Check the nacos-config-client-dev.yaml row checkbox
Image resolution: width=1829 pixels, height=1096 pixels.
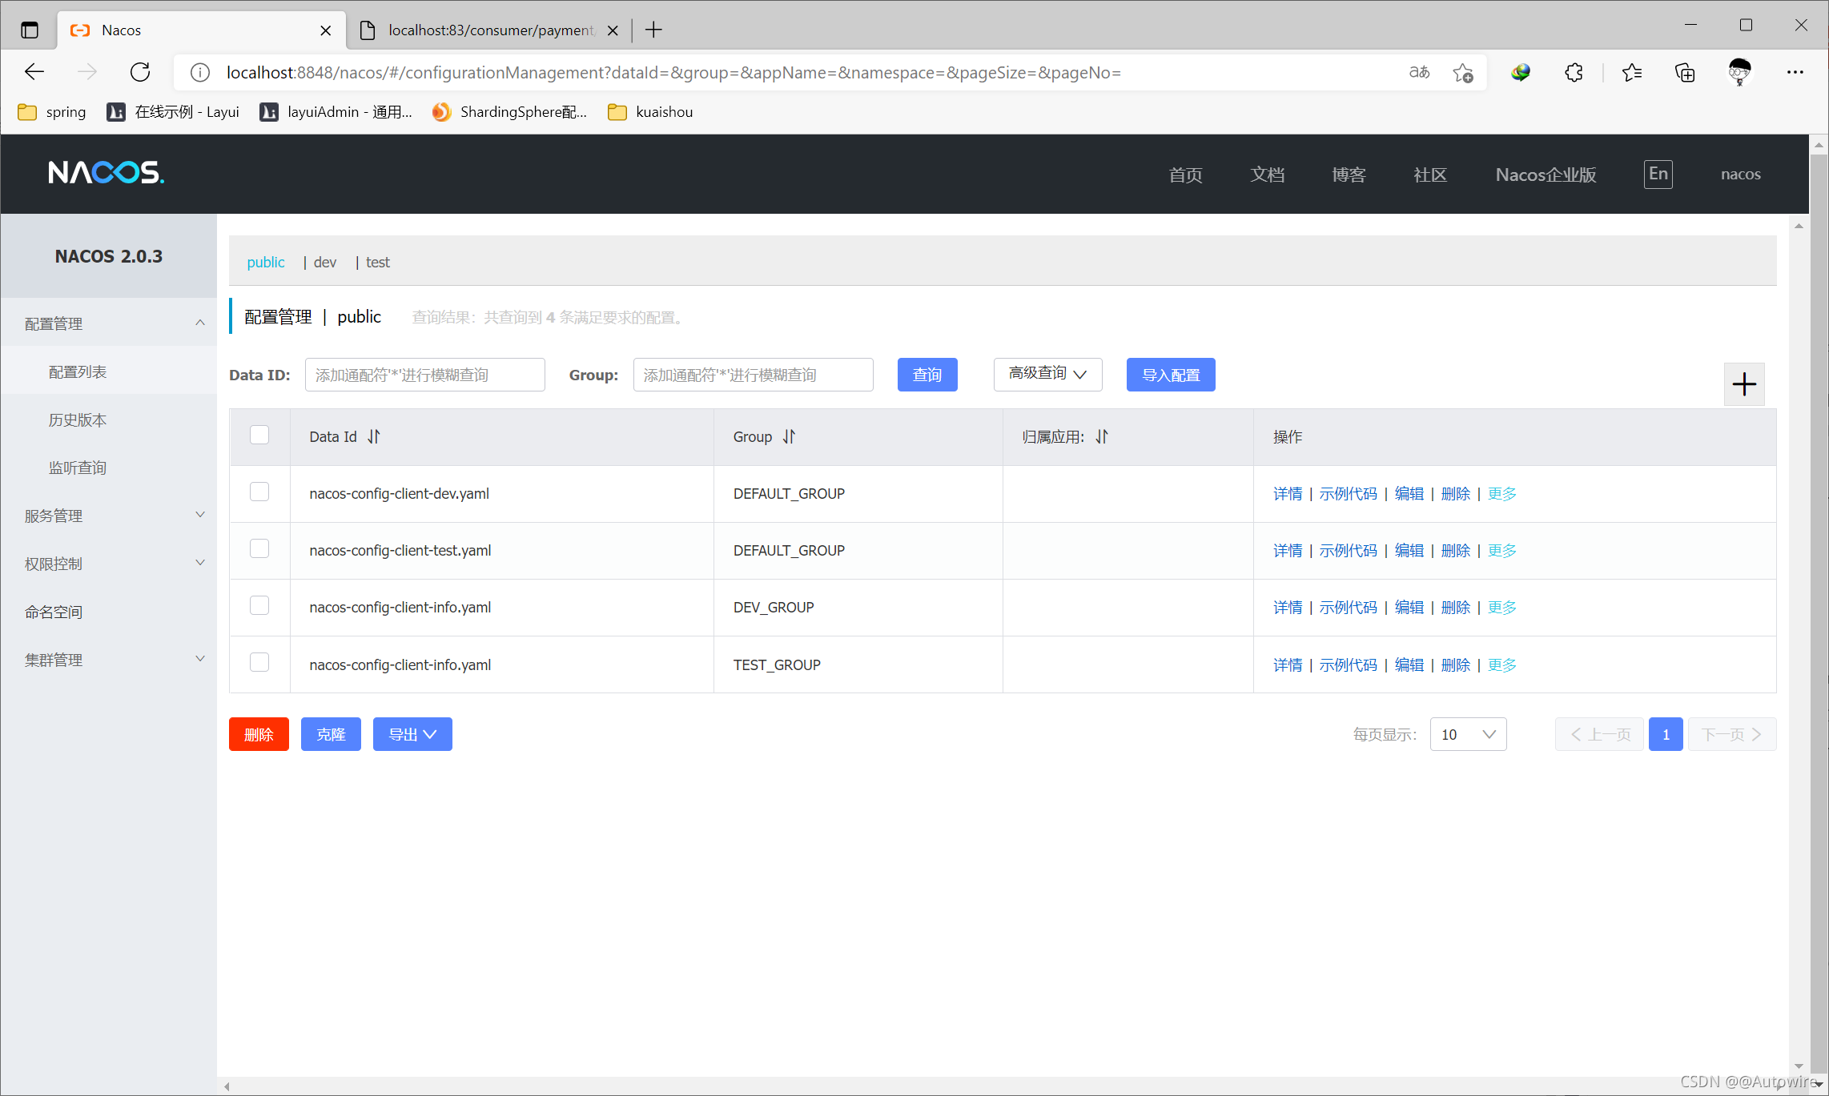click(x=259, y=492)
